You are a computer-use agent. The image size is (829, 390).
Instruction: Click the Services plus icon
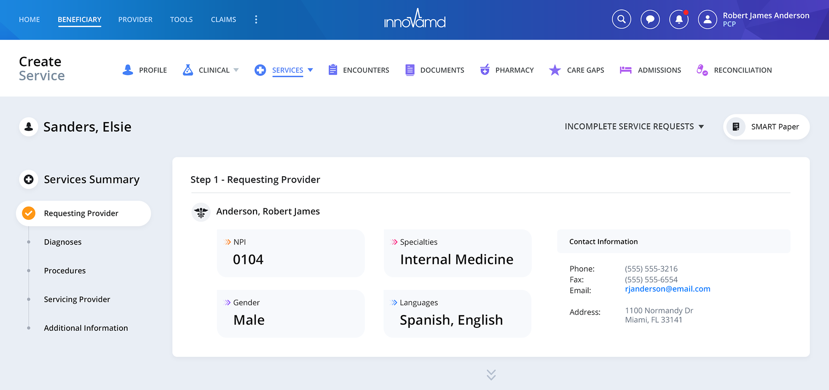coord(260,70)
